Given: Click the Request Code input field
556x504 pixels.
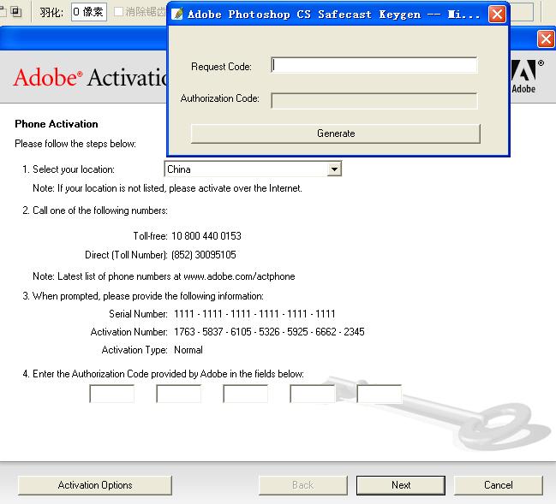Looking at the screenshot, I should coord(374,65).
